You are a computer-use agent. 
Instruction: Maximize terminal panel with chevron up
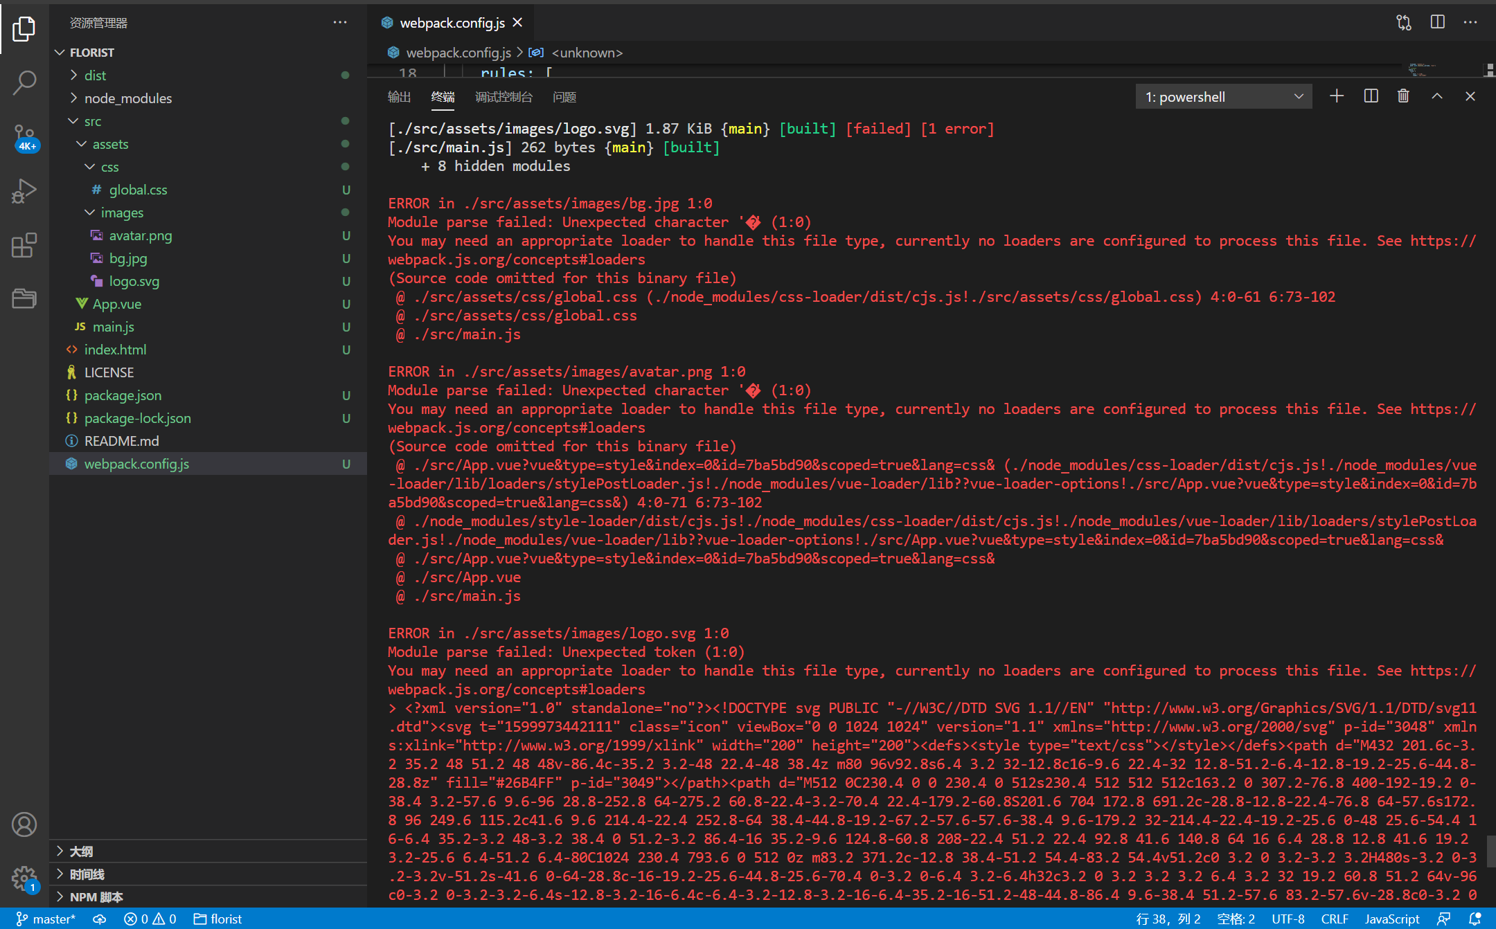1437,96
